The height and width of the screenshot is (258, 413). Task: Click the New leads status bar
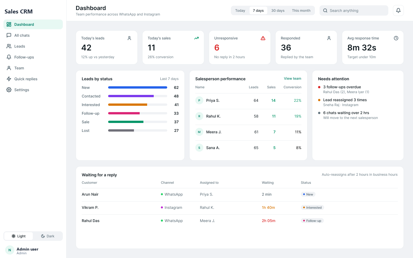click(138, 87)
